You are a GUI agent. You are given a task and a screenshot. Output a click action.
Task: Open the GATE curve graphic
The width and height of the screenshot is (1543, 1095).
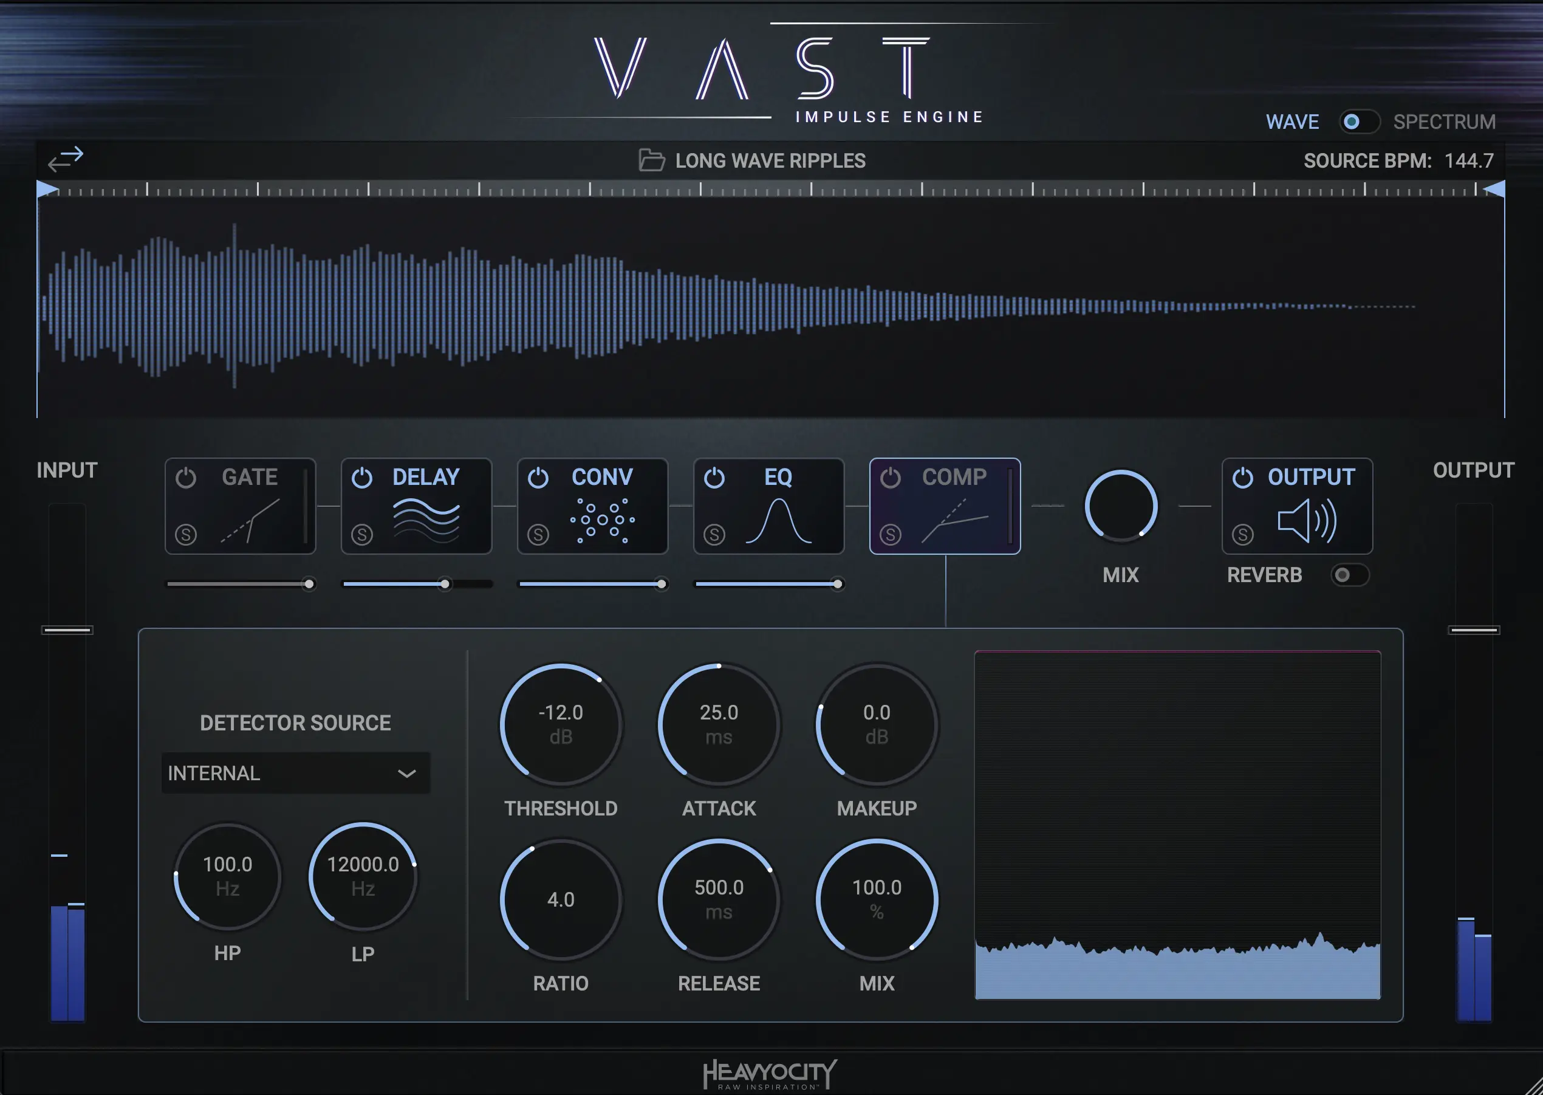[250, 521]
